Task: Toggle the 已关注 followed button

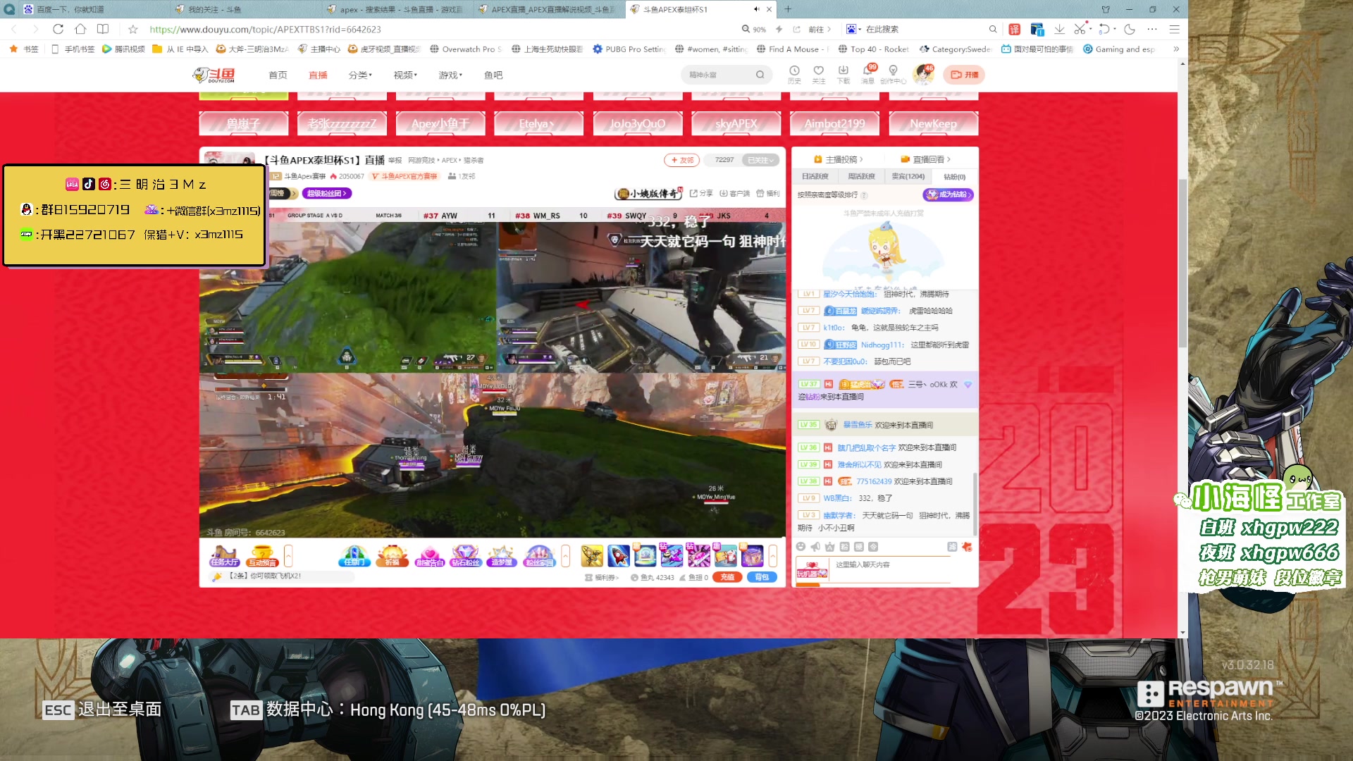Action: coord(760,160)
